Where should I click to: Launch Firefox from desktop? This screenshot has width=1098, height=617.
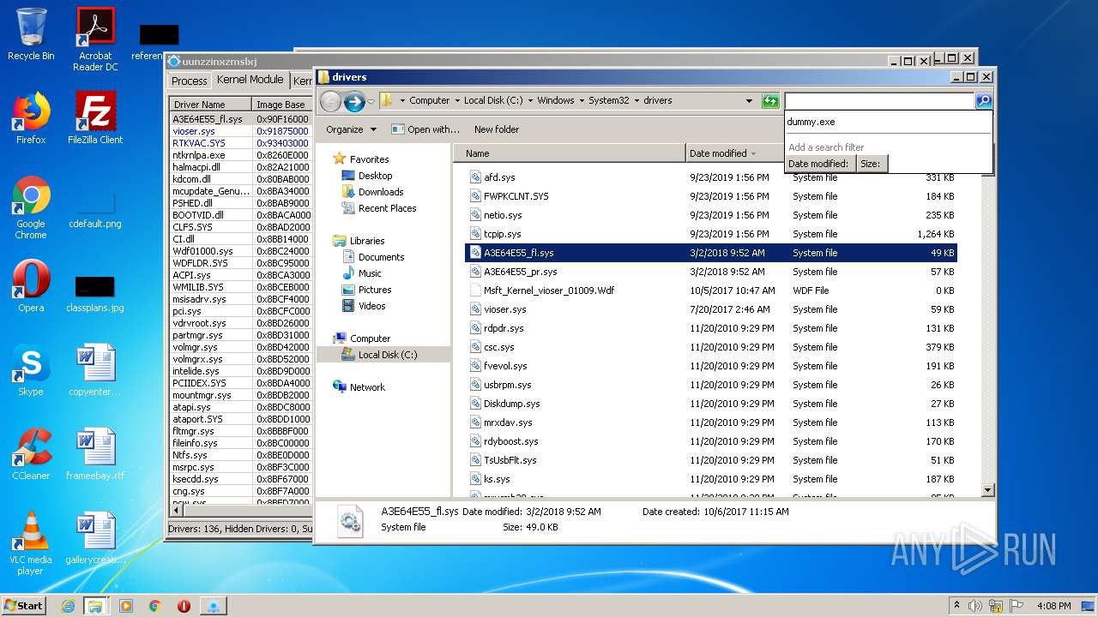pos(31,118)
